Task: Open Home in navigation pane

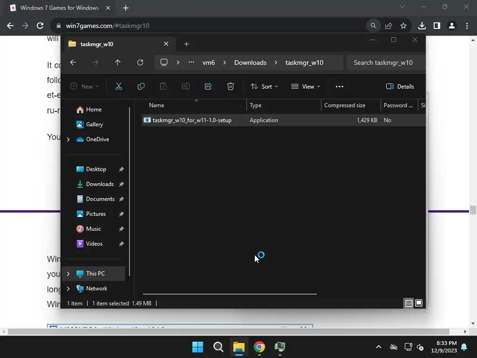Action: pyautogui.click(x=94, y=110)
